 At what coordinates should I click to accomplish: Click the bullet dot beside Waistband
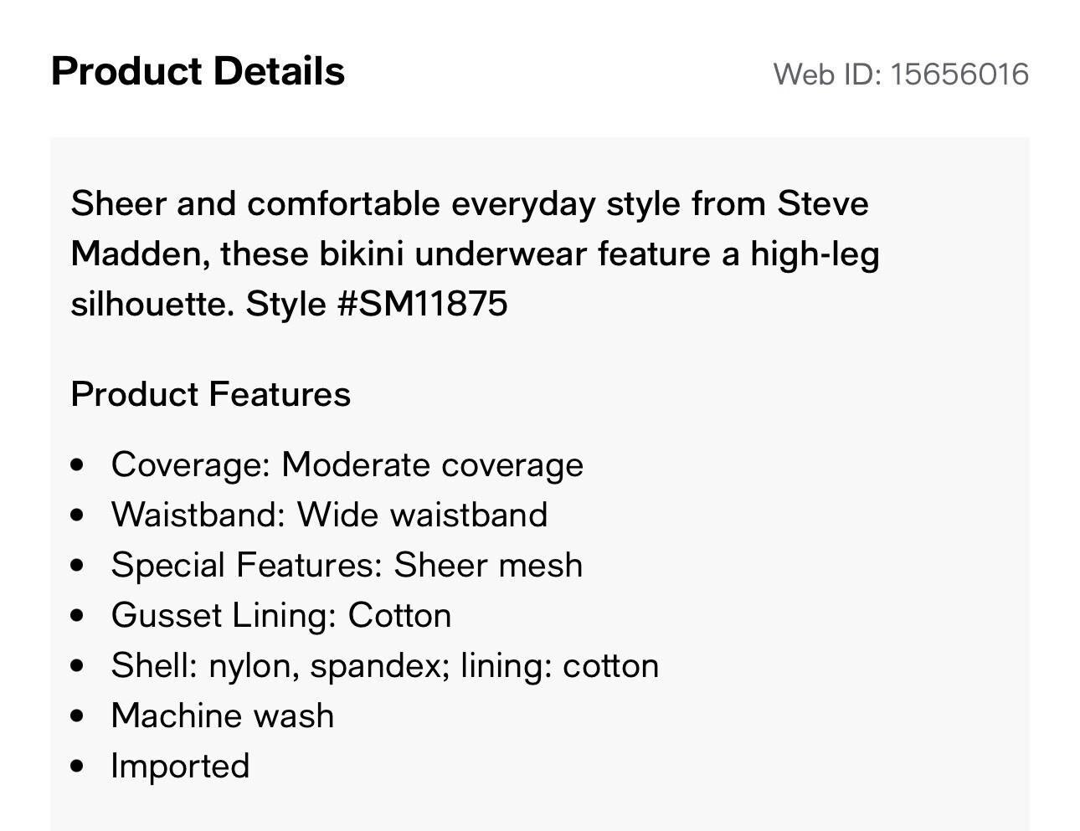78,515
